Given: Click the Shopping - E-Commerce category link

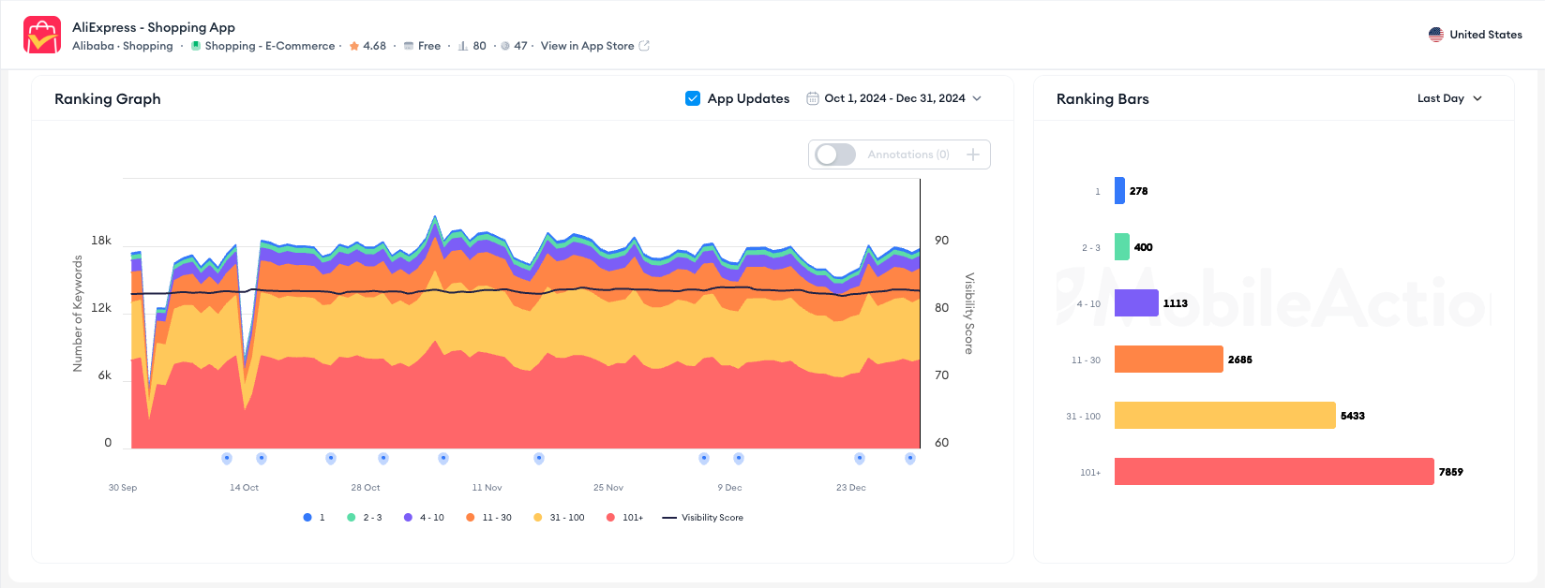Looking at the screenshot, I should coord(269,46).
